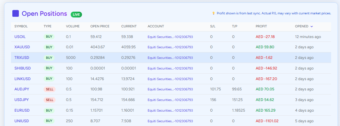Click the profit value AED -146.92

pyautogui.click(x=267, y=68)
